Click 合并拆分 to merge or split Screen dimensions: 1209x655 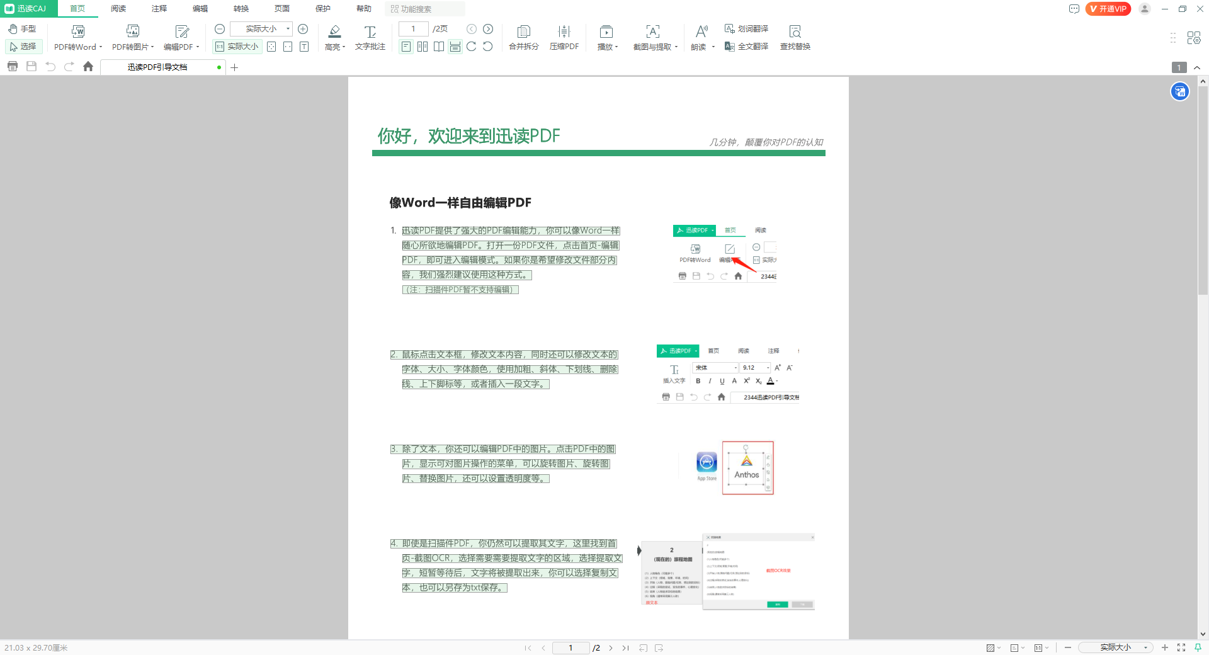point(523,37)
